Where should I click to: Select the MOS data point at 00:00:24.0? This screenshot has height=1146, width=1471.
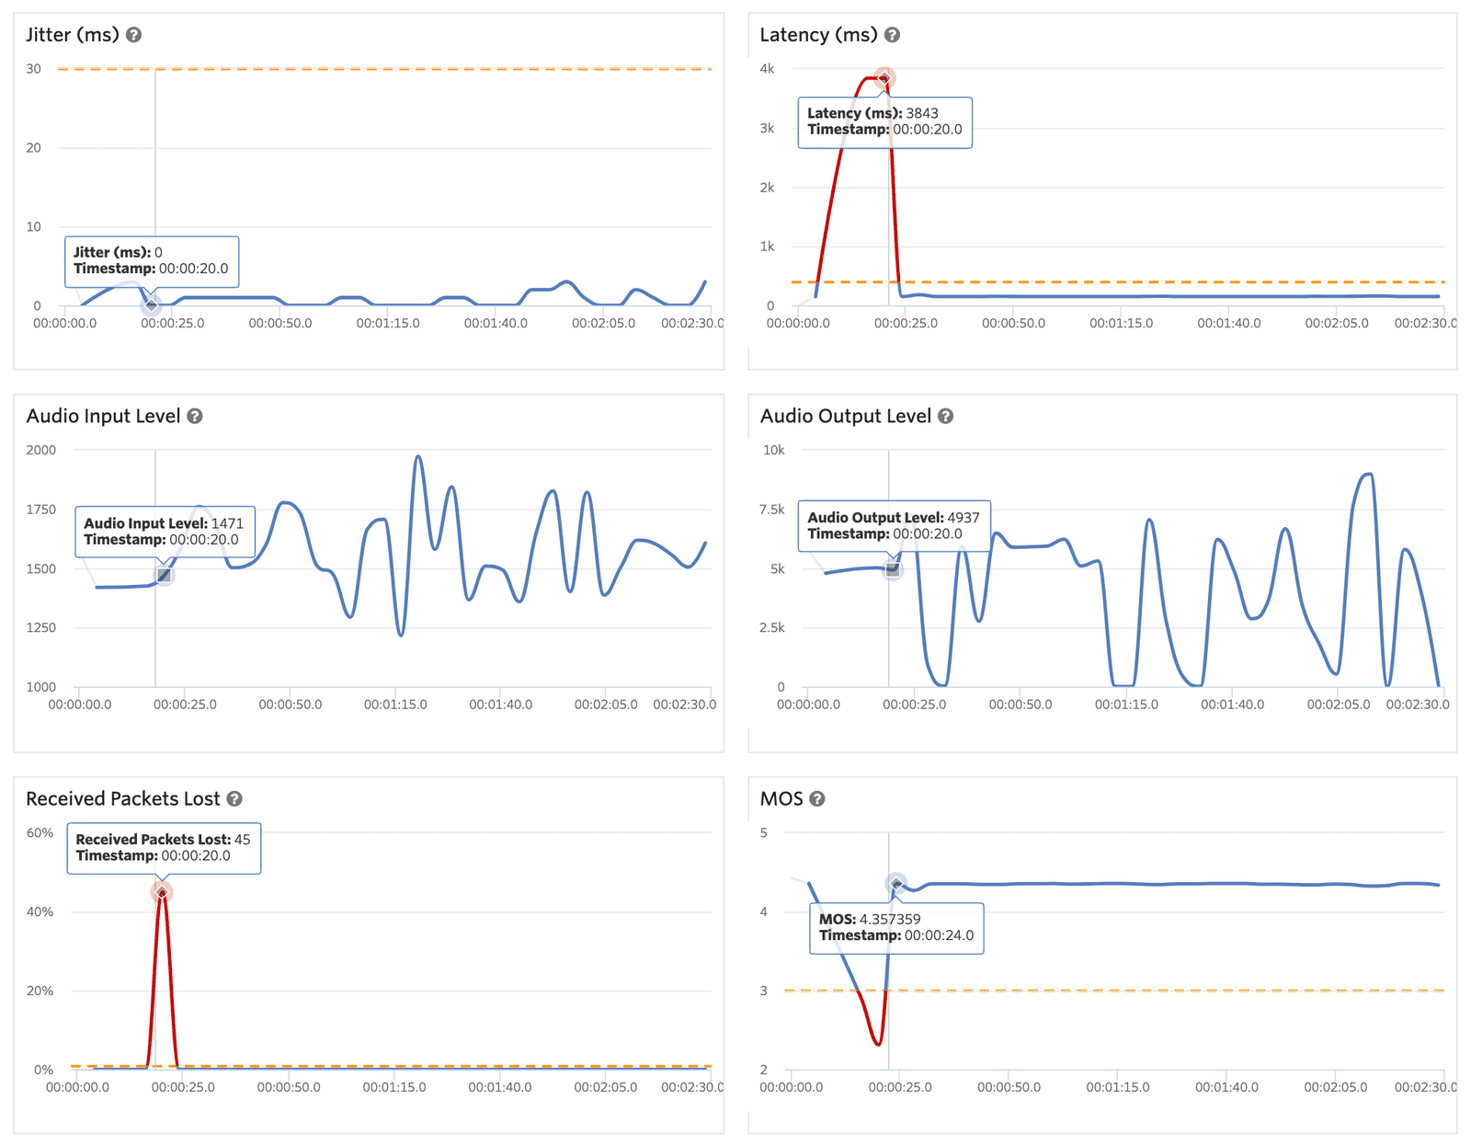point(896,884)
